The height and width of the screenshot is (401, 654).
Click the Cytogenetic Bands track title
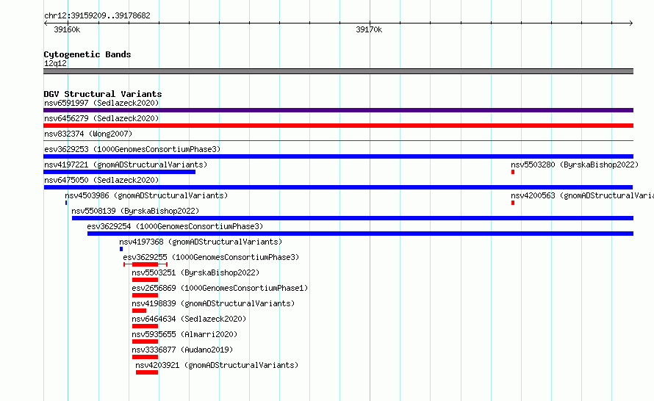87,54
